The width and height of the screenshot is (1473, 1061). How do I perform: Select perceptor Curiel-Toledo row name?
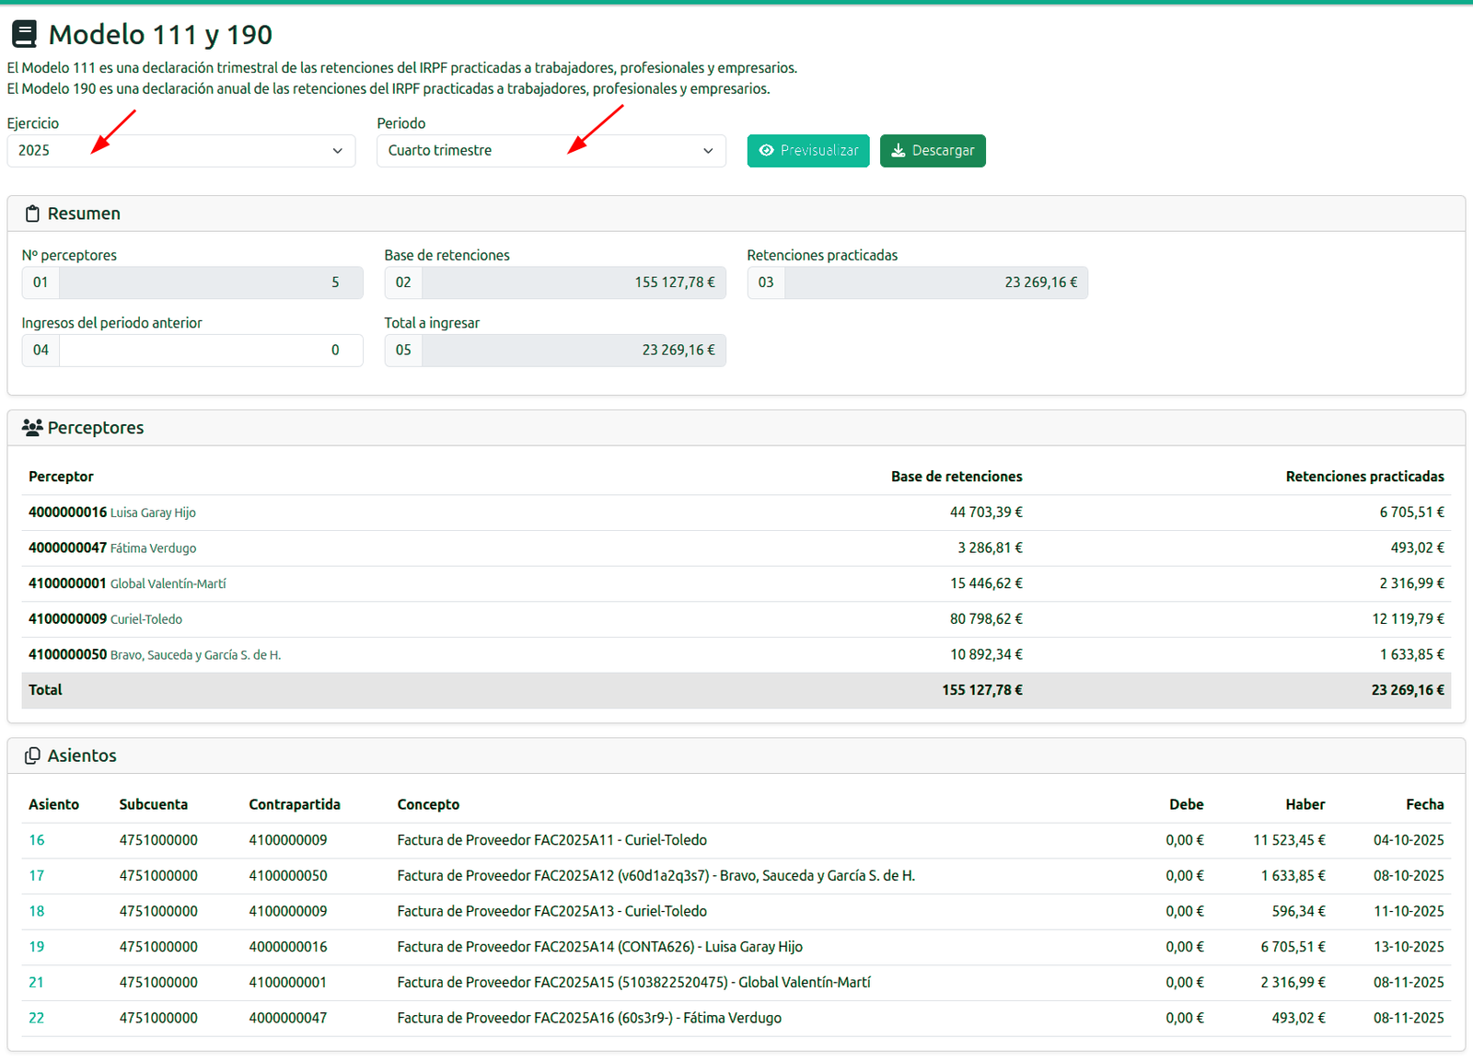pos(146,619)
